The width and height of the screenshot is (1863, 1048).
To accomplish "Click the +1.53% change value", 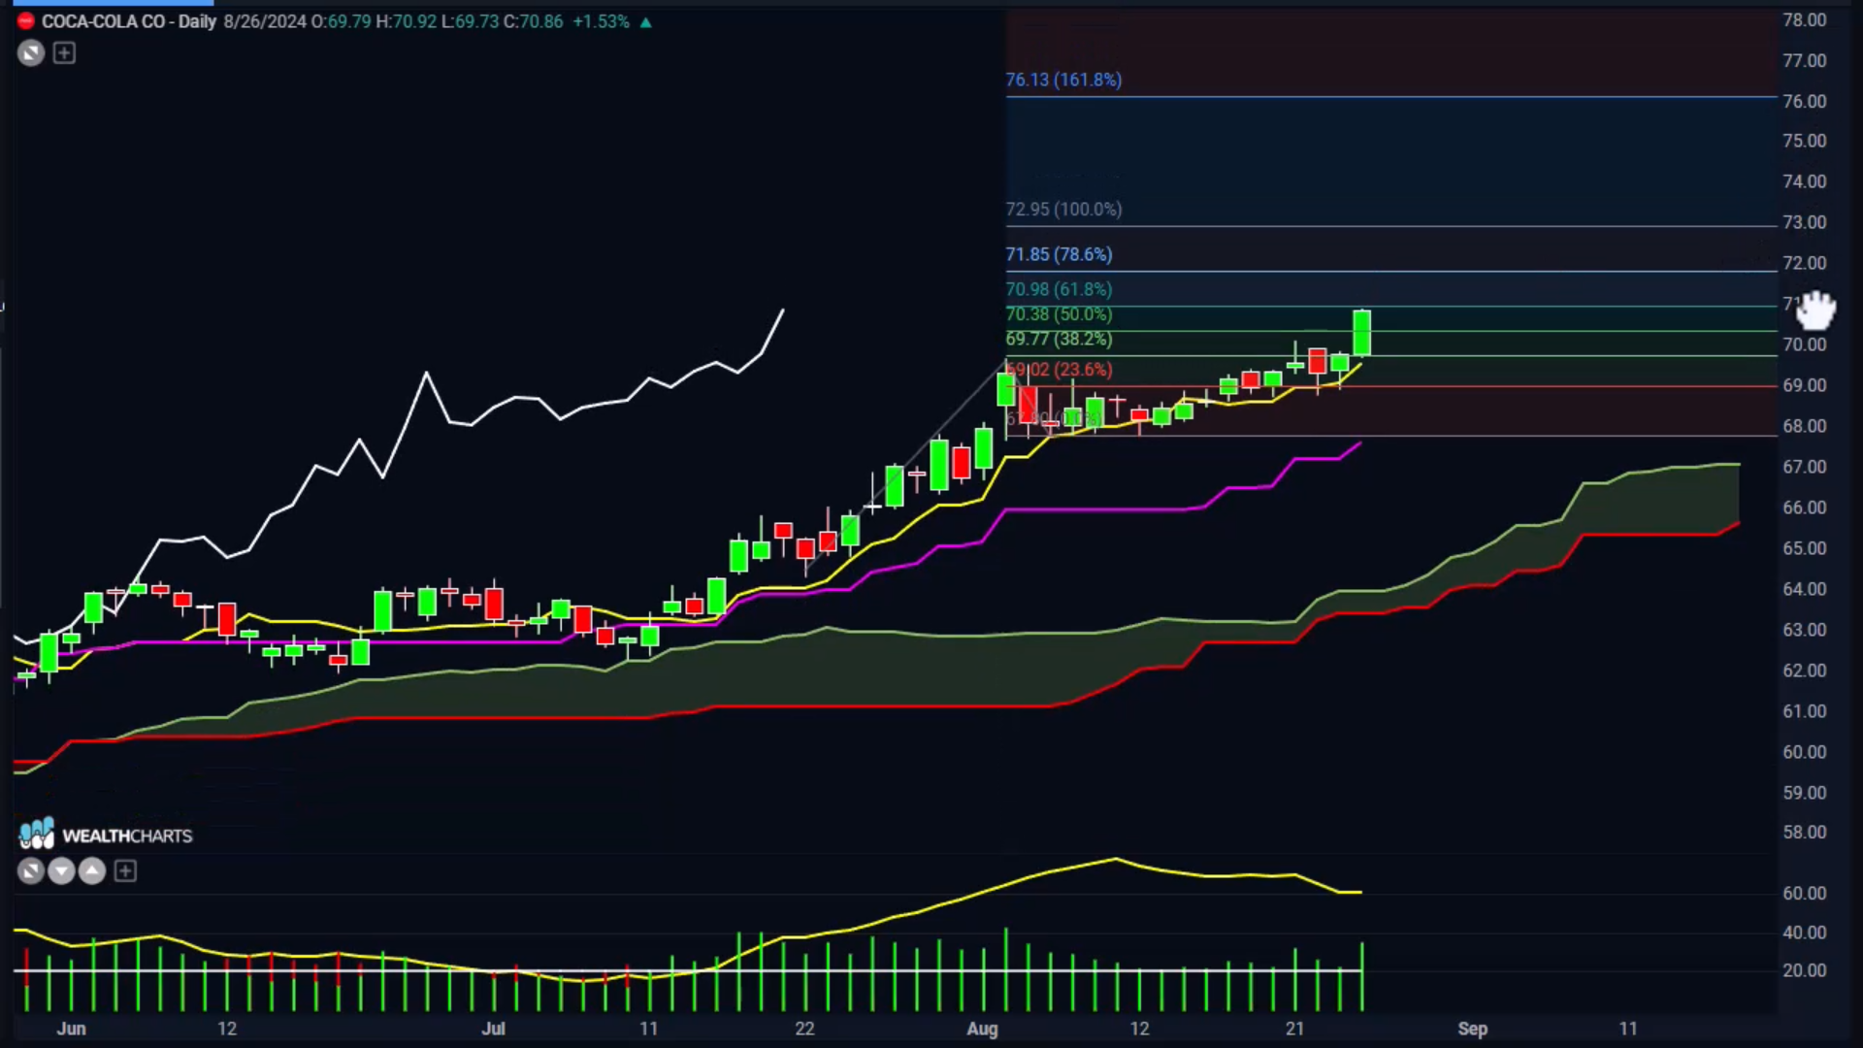I will point(601,21).
